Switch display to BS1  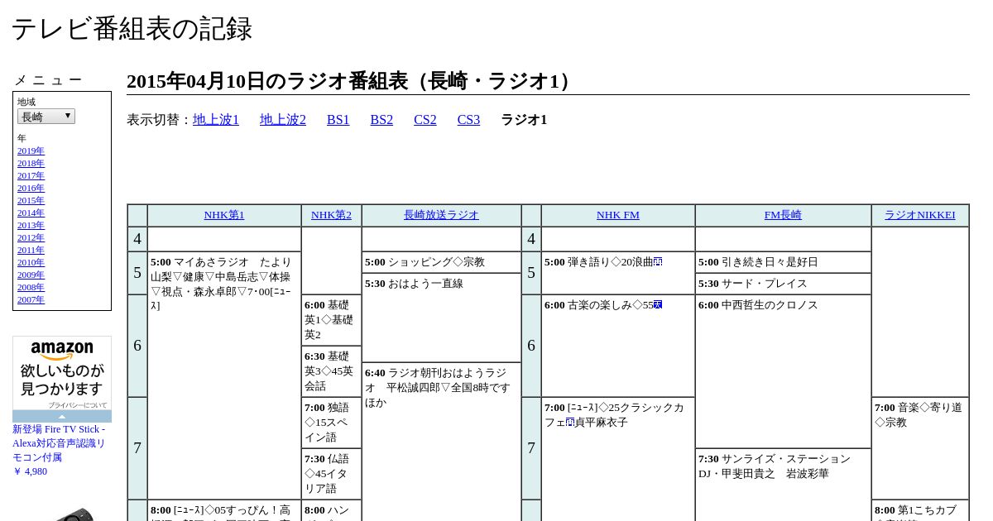(x=338, y=120)
